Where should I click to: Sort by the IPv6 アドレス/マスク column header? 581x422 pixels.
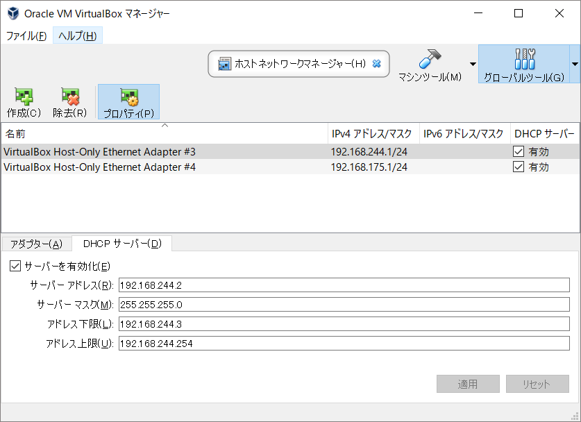coord(464,134)
